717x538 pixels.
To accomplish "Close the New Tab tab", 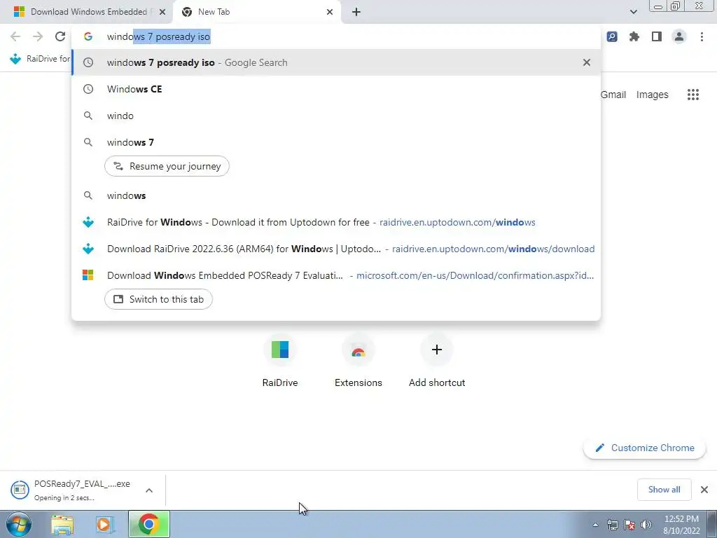I will tap(330, 12).
